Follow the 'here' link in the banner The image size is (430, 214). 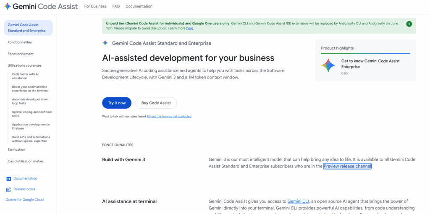click(190, 28)
